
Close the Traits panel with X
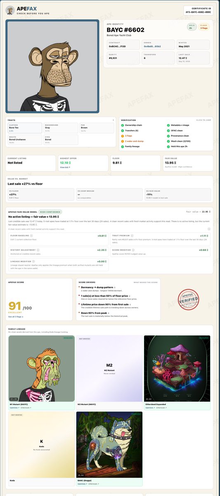point(114,120)
